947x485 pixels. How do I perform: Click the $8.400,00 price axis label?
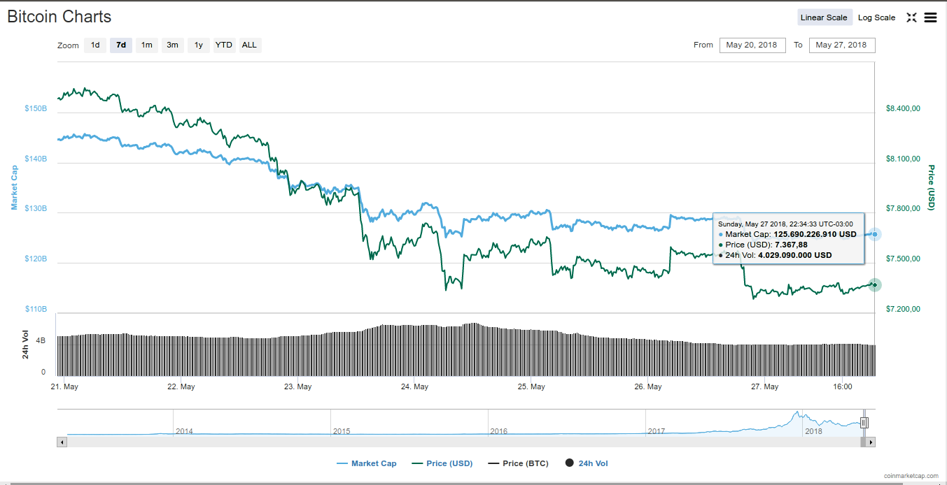point(903,109)
